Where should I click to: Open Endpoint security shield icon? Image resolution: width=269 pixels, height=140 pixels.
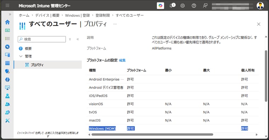click(7, 71)
